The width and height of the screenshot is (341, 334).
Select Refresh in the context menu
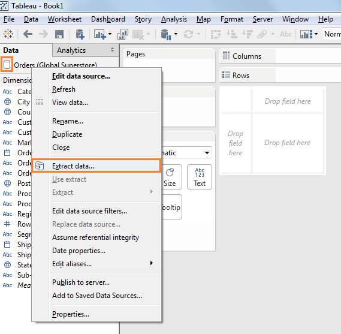tap(96, 89)
